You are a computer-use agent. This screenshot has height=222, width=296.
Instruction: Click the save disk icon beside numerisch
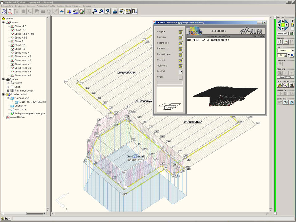(292, 33)
